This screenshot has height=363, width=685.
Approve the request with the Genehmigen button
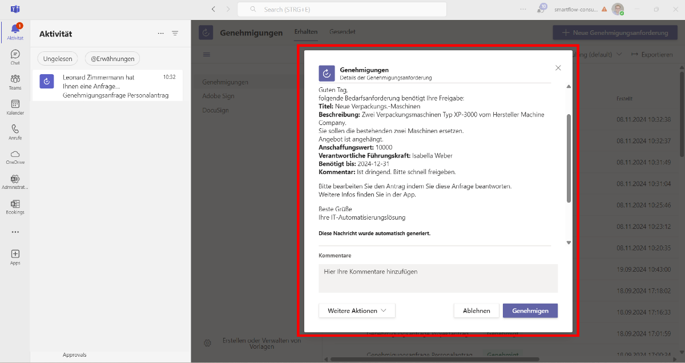(x=530, y=310)
